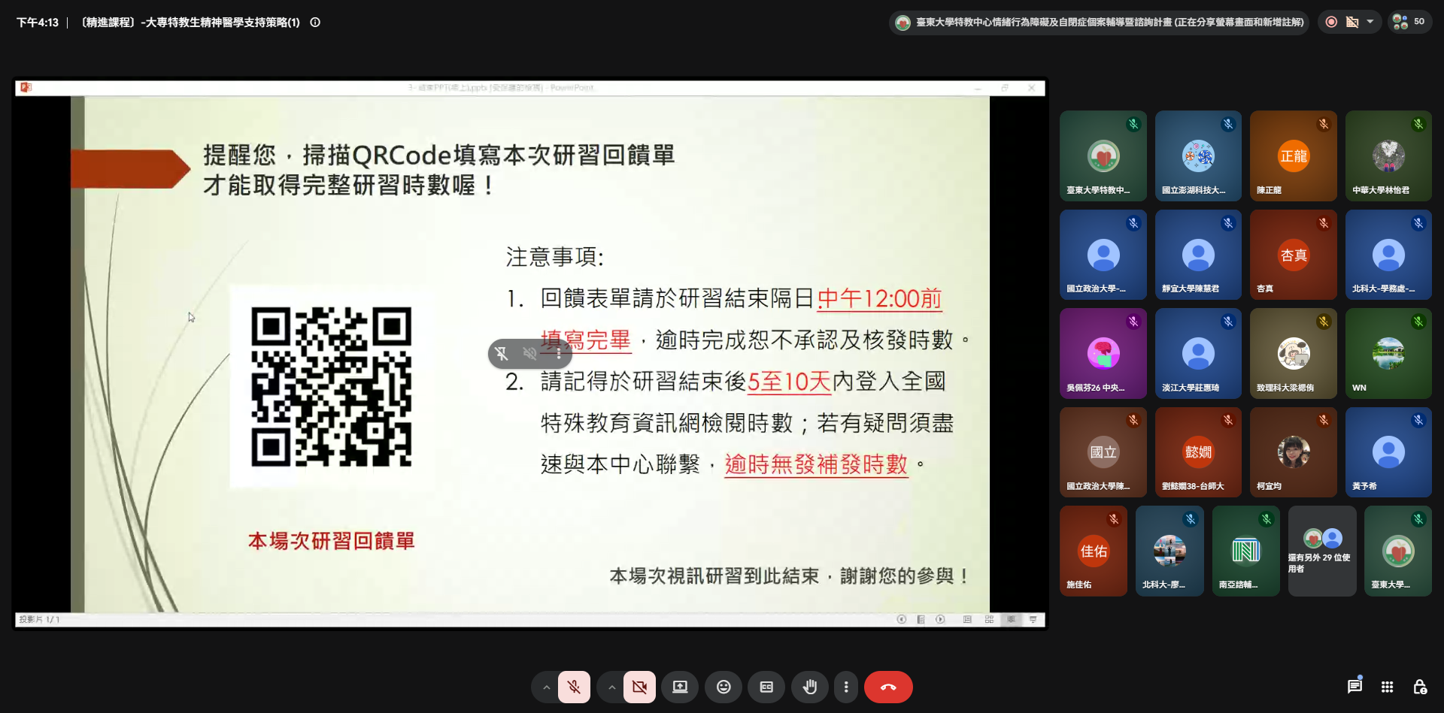
Task: Click the 注意事項 heading on the slide
Action: tap(555, 257)
